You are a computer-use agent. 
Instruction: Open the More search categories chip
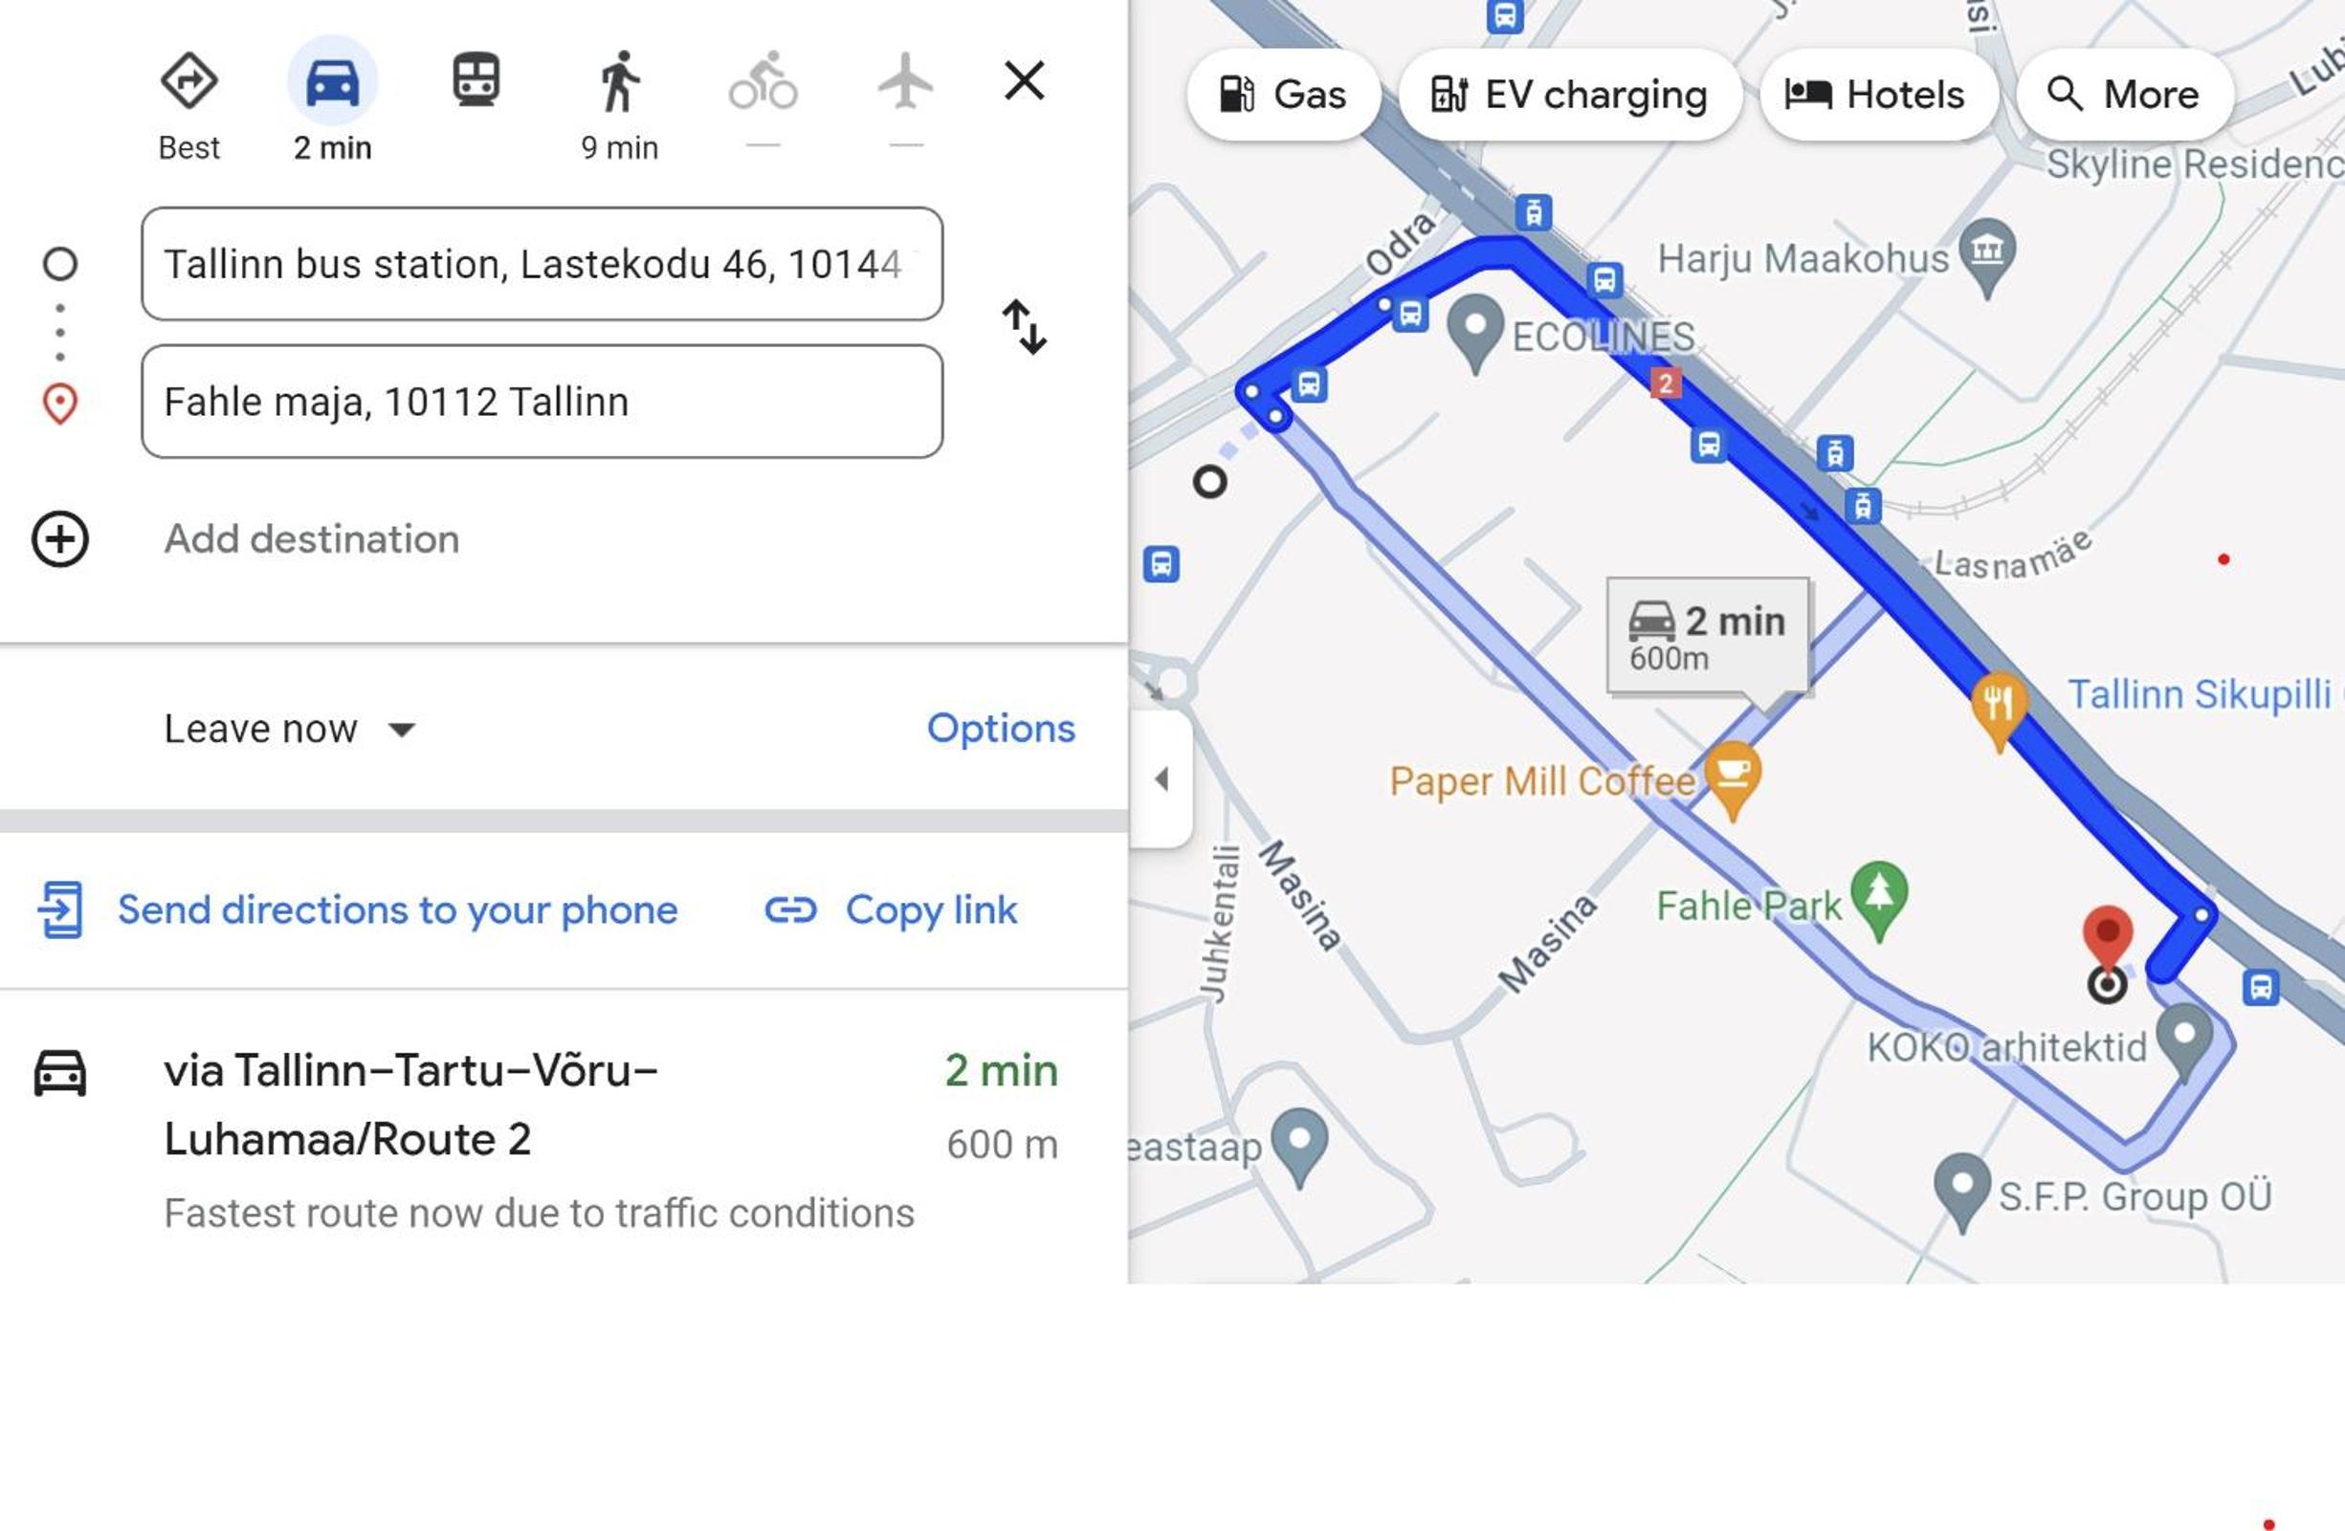click(2123, 95)
